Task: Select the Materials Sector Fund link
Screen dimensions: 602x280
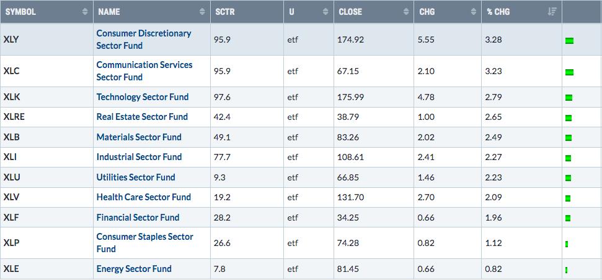Action: pyautogui.click(x=139, y=137)
